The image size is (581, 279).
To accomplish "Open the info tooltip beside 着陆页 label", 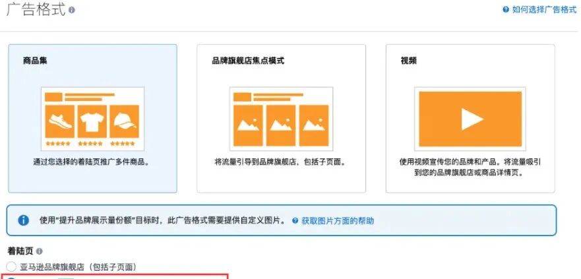I will click(40, 251).
